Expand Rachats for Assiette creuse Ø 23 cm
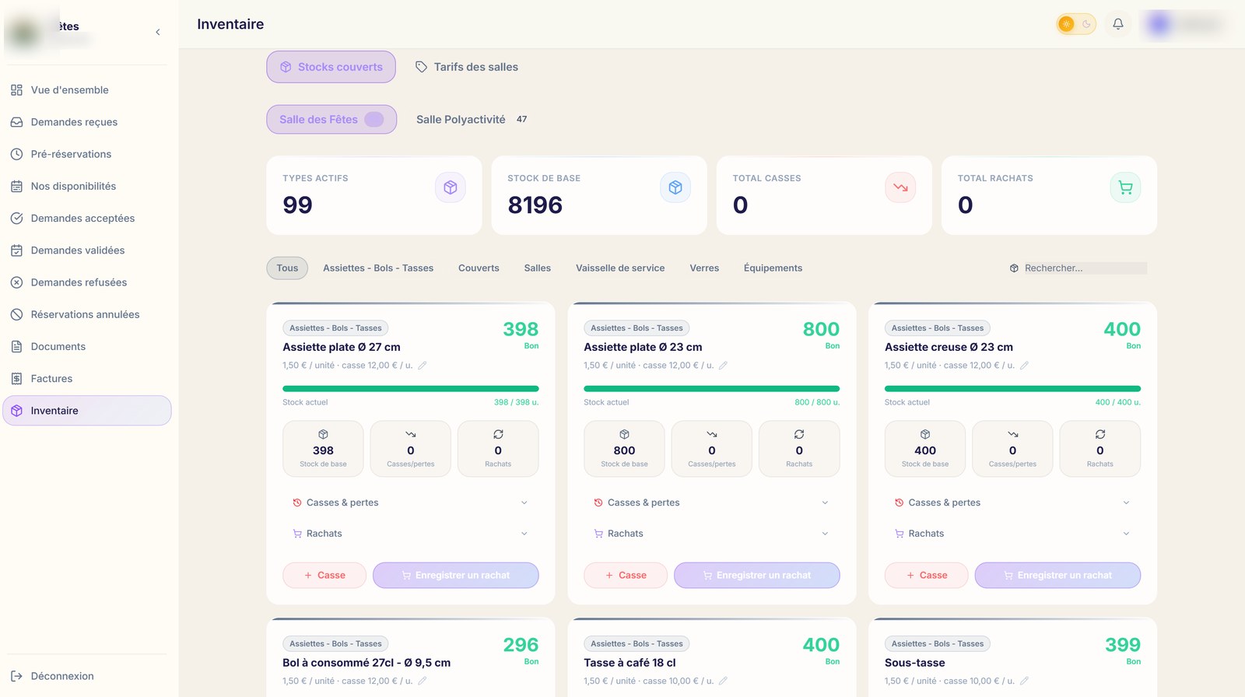Screen dimensions: 1245x697 click(1012, 534)
